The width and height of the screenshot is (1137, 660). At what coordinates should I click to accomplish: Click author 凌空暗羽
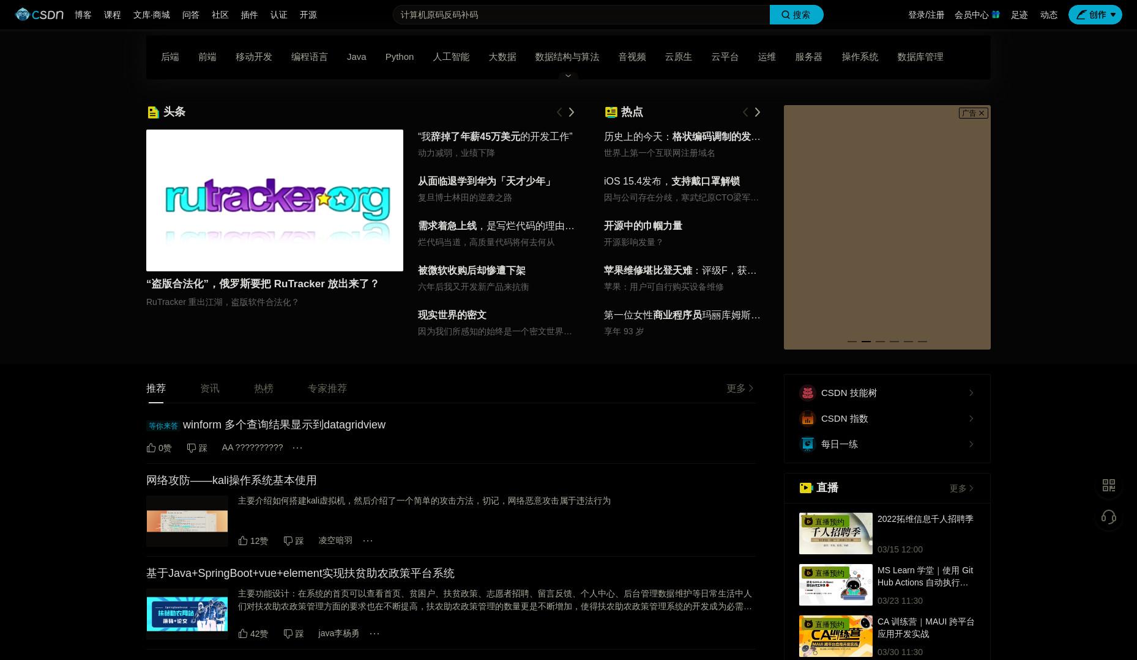(x=335, y=541)
